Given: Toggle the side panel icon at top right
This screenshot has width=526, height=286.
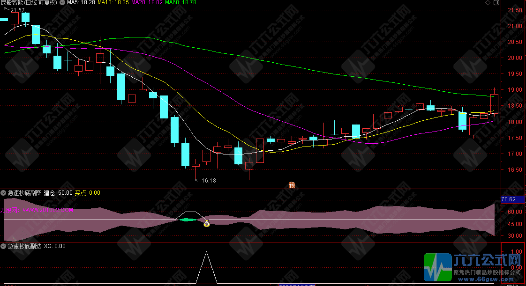Looking at the screenshot, I should (497, 3).
